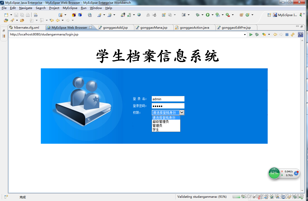Image resolution: width=308 pixels, height=201 pixels.
Task: Refresh the browser page with the refresh icon
Action: click(x=293, y=34)
